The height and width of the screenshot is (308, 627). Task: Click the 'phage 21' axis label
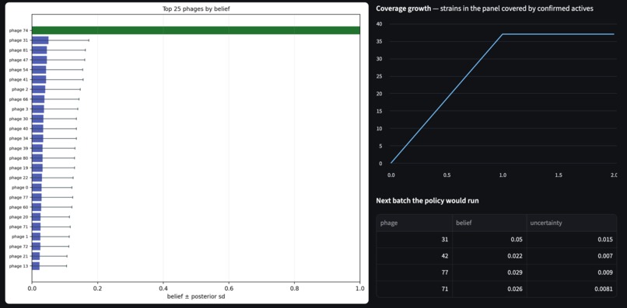pyautogui.click(x=19, y=256)
